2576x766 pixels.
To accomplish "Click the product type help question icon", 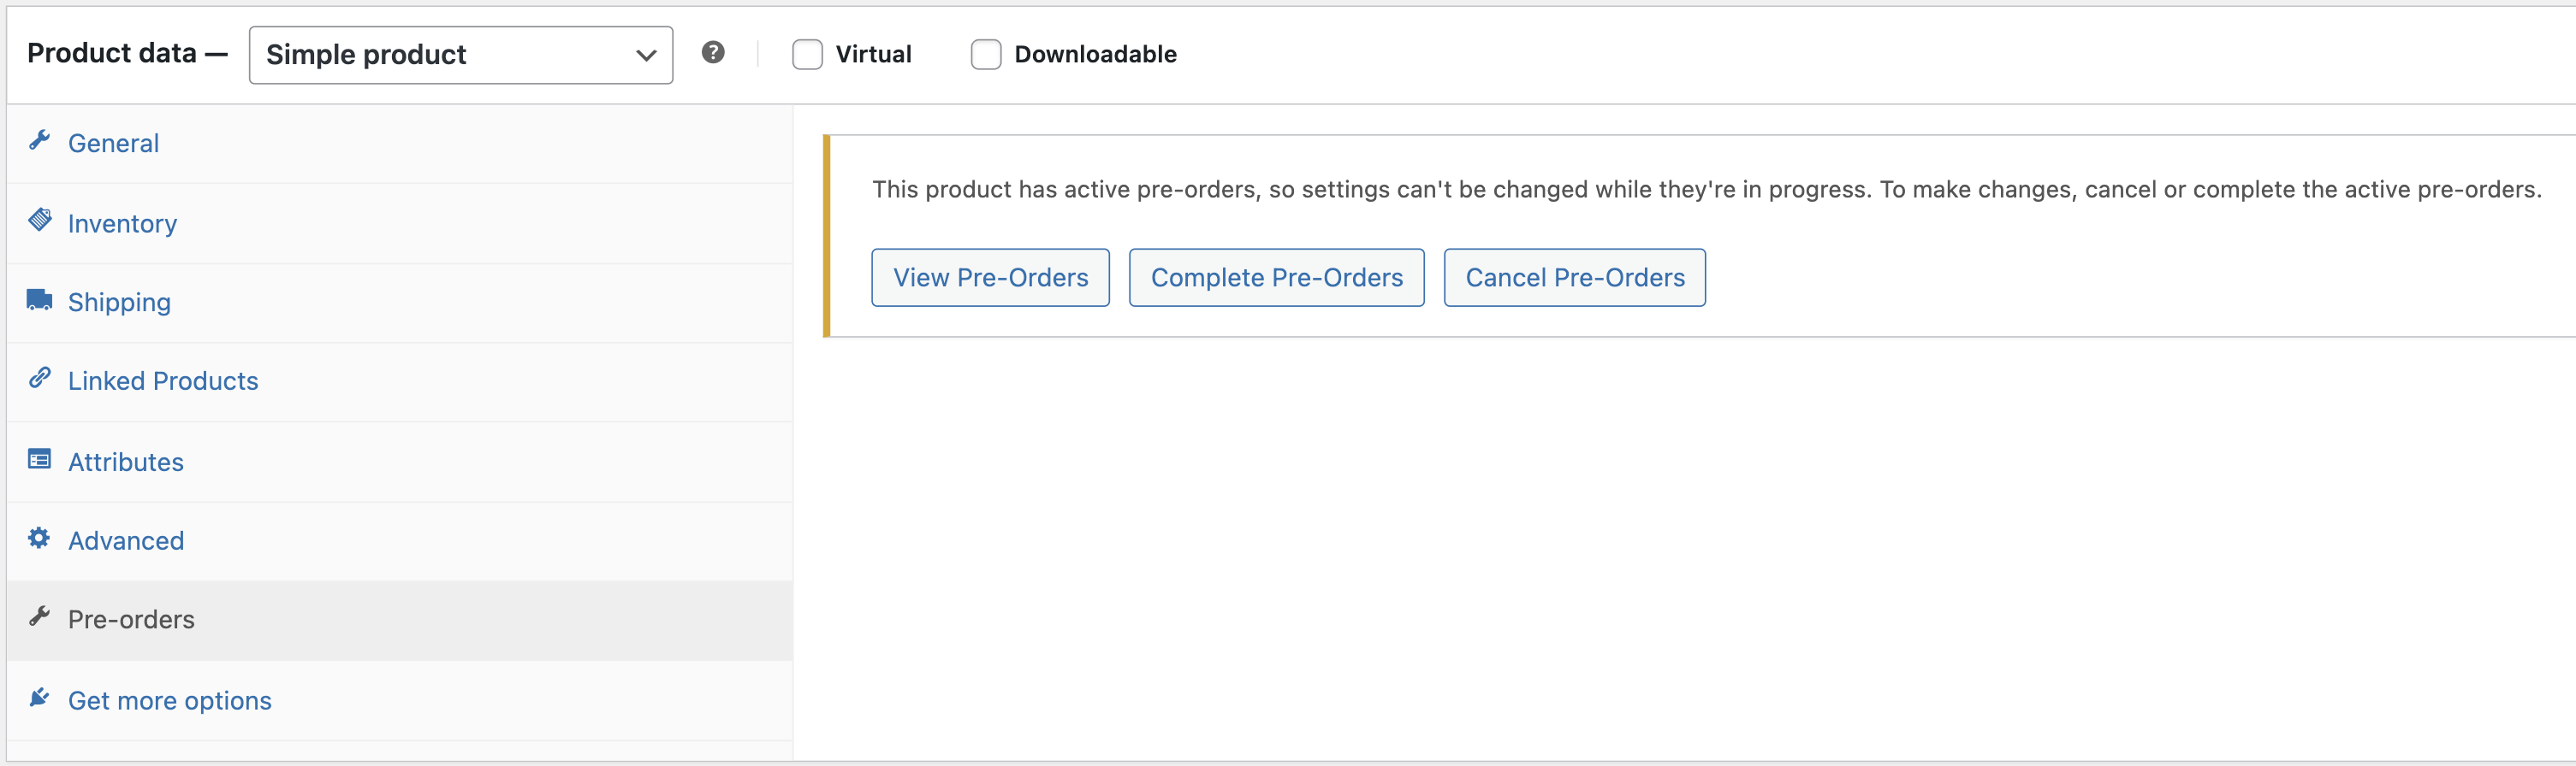I will tap(713, 53).
